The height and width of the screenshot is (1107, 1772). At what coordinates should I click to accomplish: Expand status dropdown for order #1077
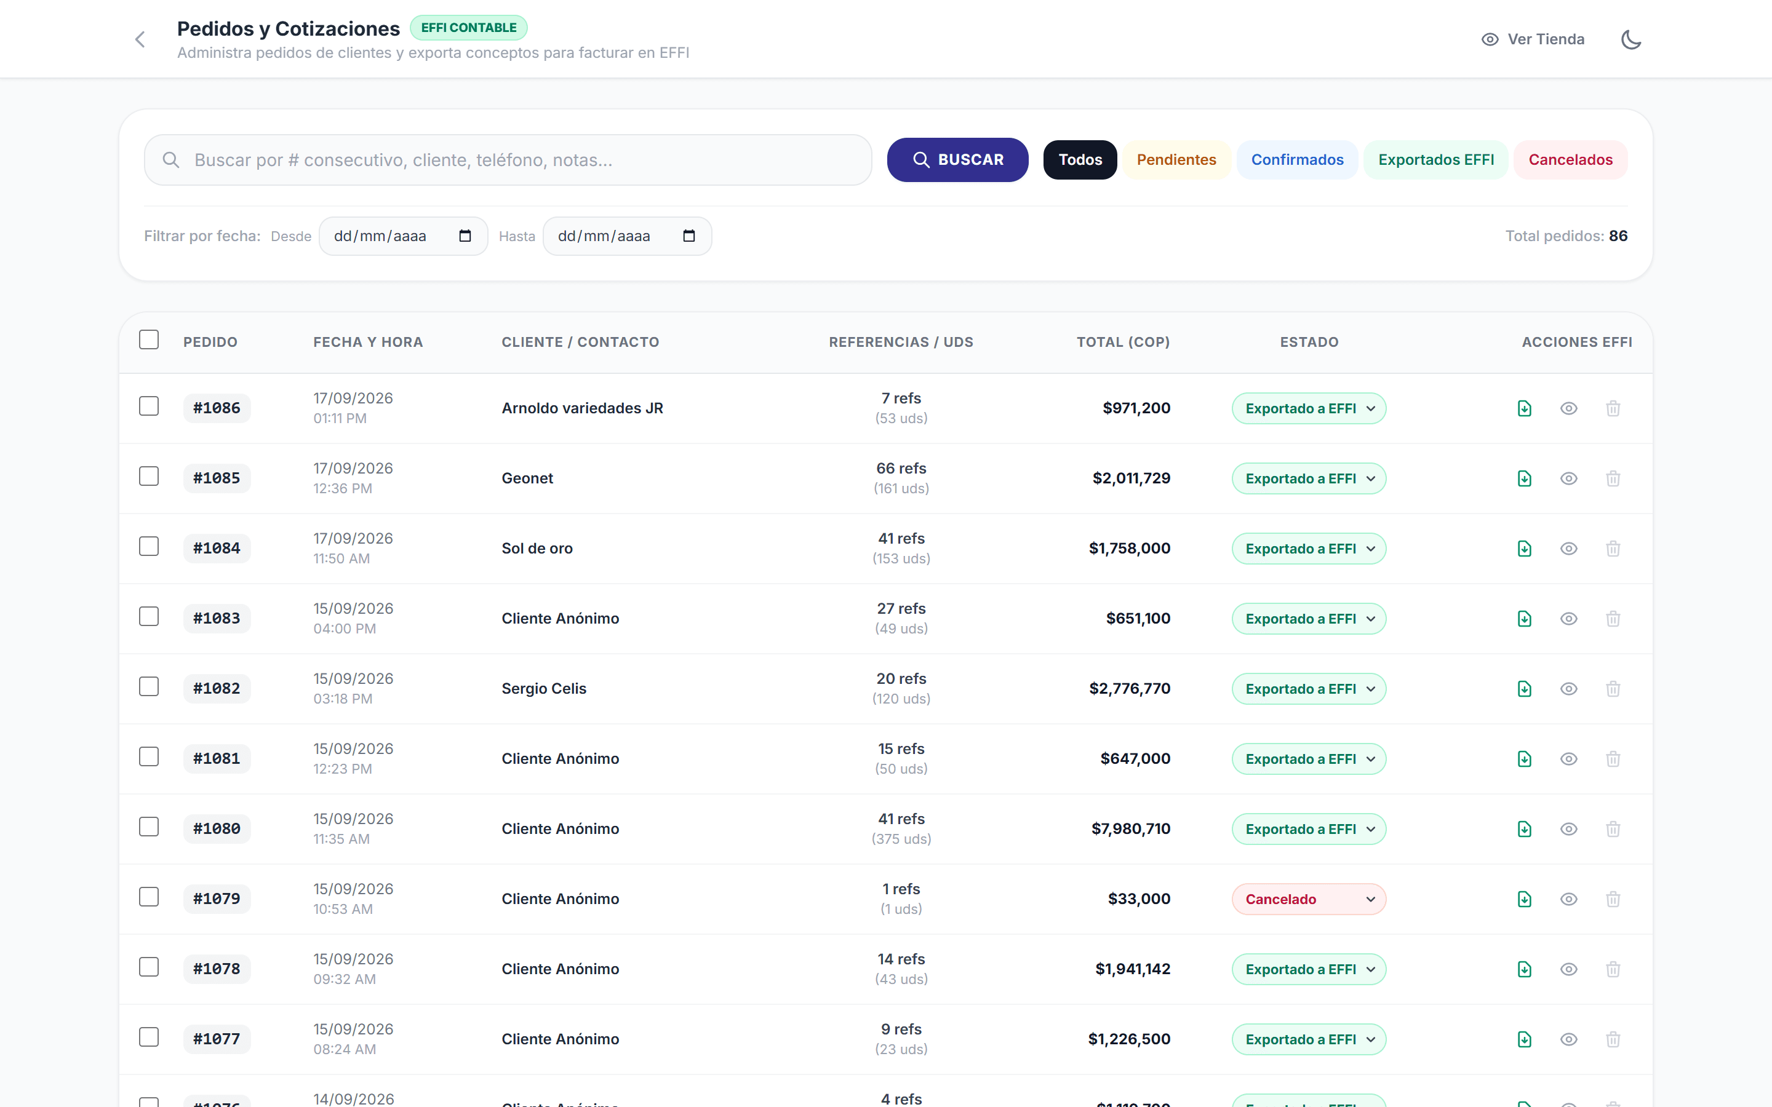[x=1309, y=1039]
